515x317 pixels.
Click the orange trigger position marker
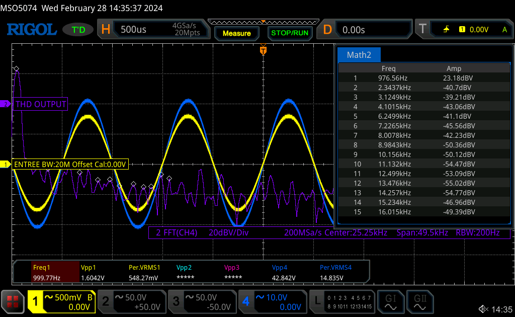click(x=263, y=50)
